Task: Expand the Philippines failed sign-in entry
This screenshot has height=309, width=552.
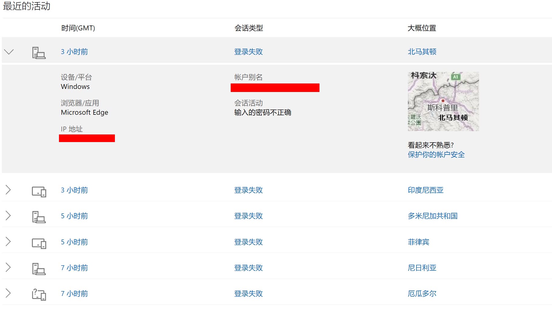Action: pos(8,242)
